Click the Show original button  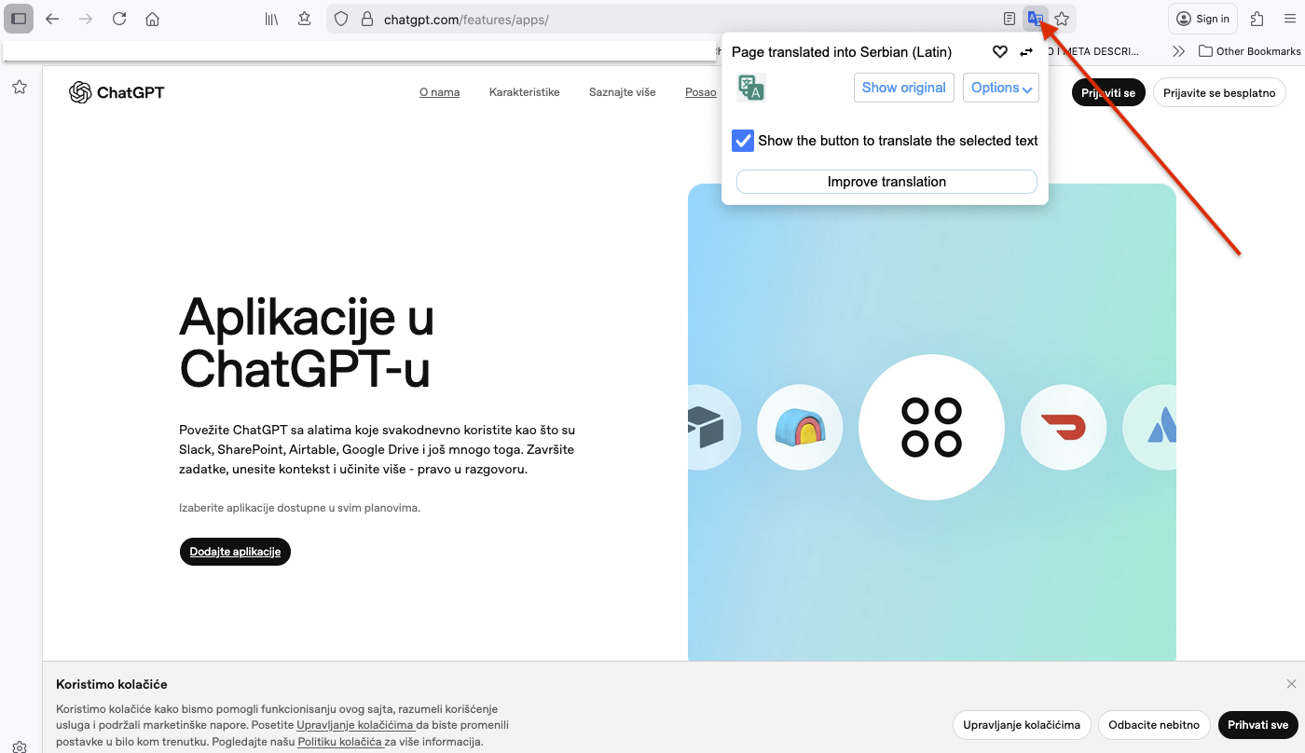pyautogui.click(x=903, y=88)
